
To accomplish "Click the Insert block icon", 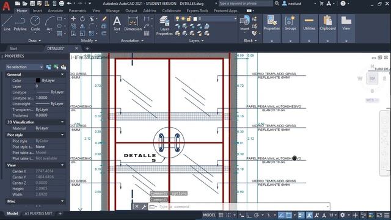I will point(244,23).
